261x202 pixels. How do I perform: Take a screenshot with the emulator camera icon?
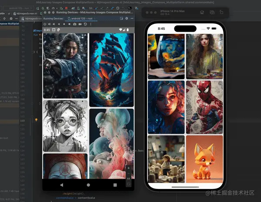(75, 24)
